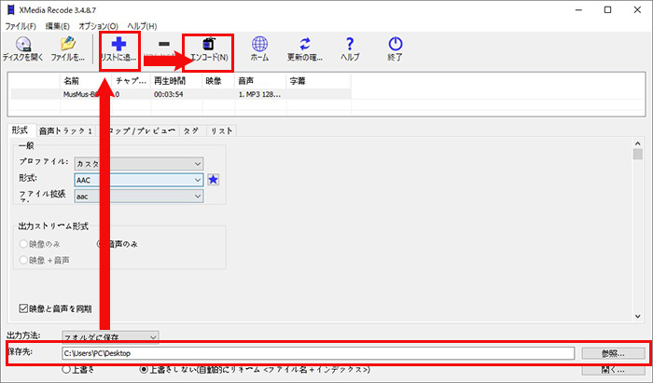Open the ファイル(F) menu
The height and width of the screenshot is (383, 653).
coord(20,25)
